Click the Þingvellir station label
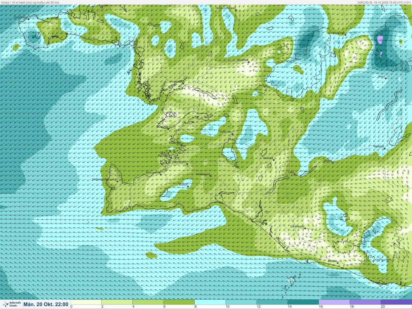Screen dimensions: 412x309 point(226,132)
